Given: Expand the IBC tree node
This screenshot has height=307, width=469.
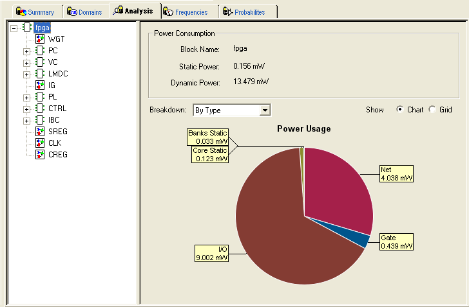Looking at the screenshot, I should click(x=26, y=120).
